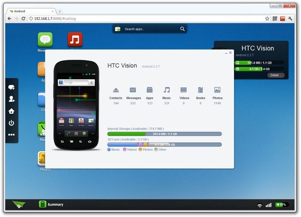
Task: Open the browser wrench menu
Action: (290, 19)
